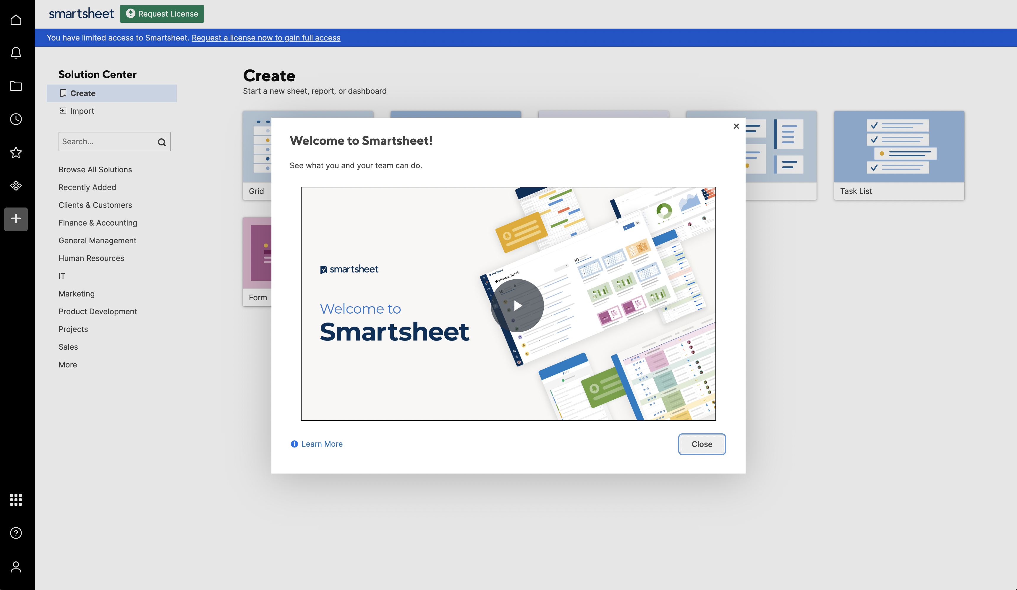1017x590 pixels.
Task: Select Import in Solution Center
Action: coord(82,111)
